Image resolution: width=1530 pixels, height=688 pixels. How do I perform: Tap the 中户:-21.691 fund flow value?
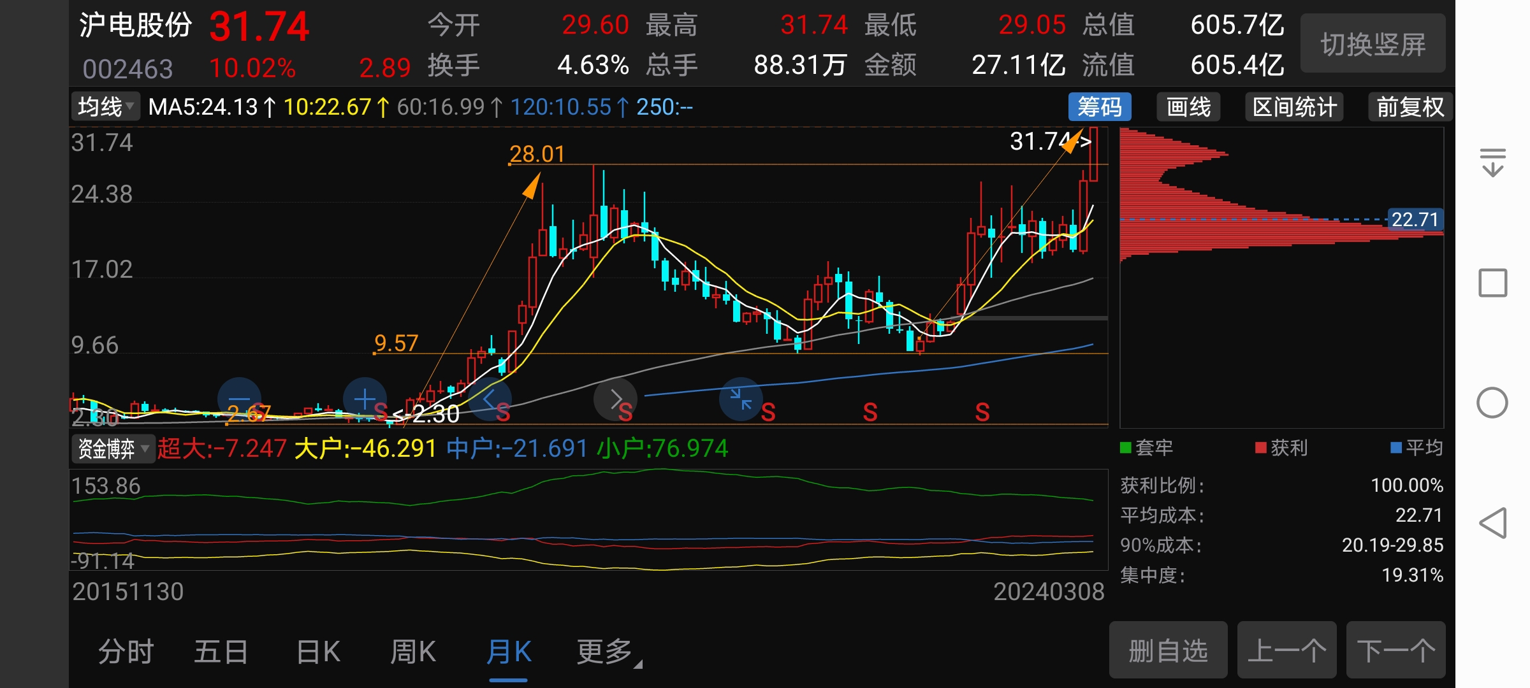516,448
